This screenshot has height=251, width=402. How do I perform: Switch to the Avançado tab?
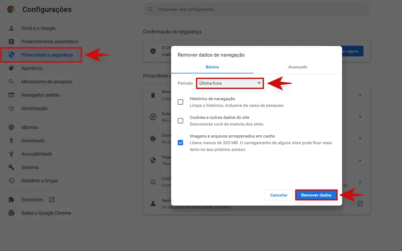pyautogui.click(x=298, y=67)
